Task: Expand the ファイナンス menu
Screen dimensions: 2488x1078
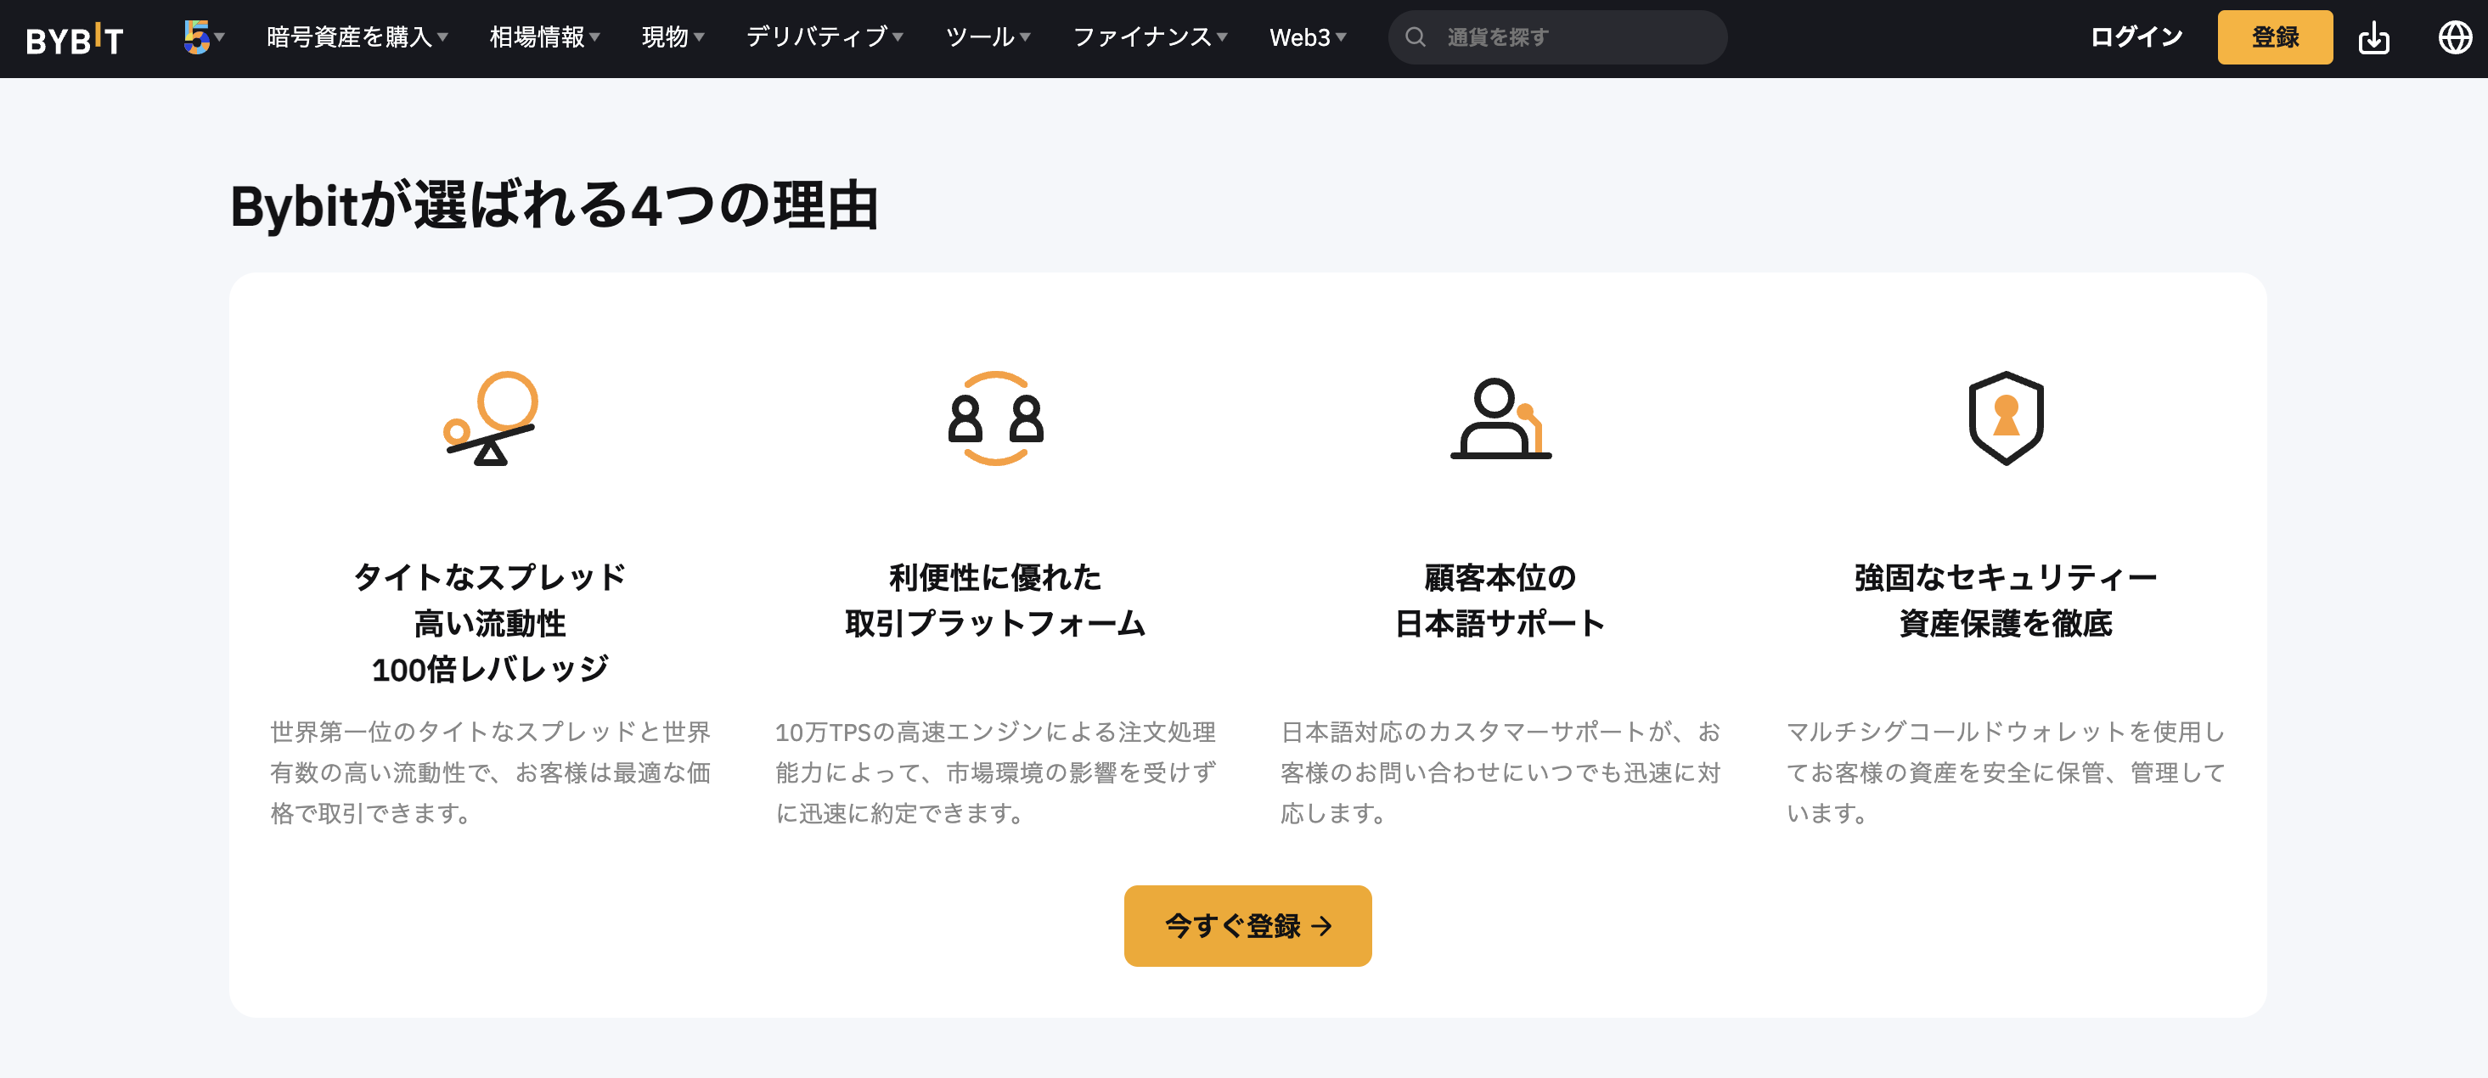Action: pos(1150,37)
